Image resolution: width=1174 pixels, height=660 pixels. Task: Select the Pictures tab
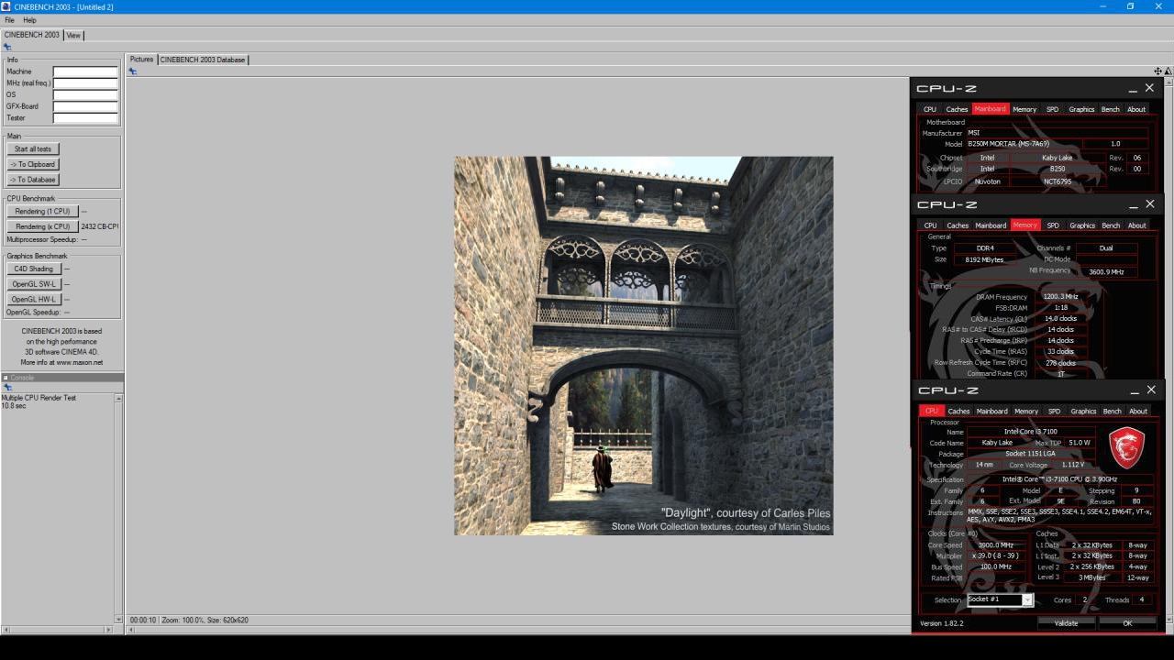pos(141,60)
